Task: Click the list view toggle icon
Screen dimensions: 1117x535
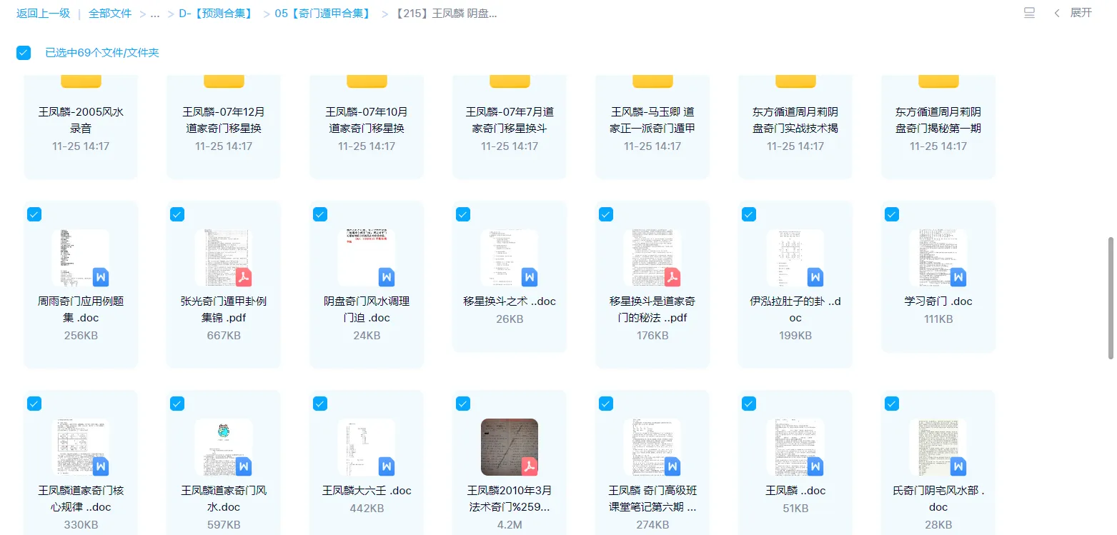Action: tap(1029, 13)
